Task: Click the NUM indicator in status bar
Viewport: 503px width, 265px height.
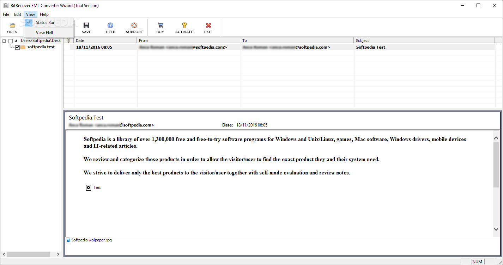Action: 477,261
